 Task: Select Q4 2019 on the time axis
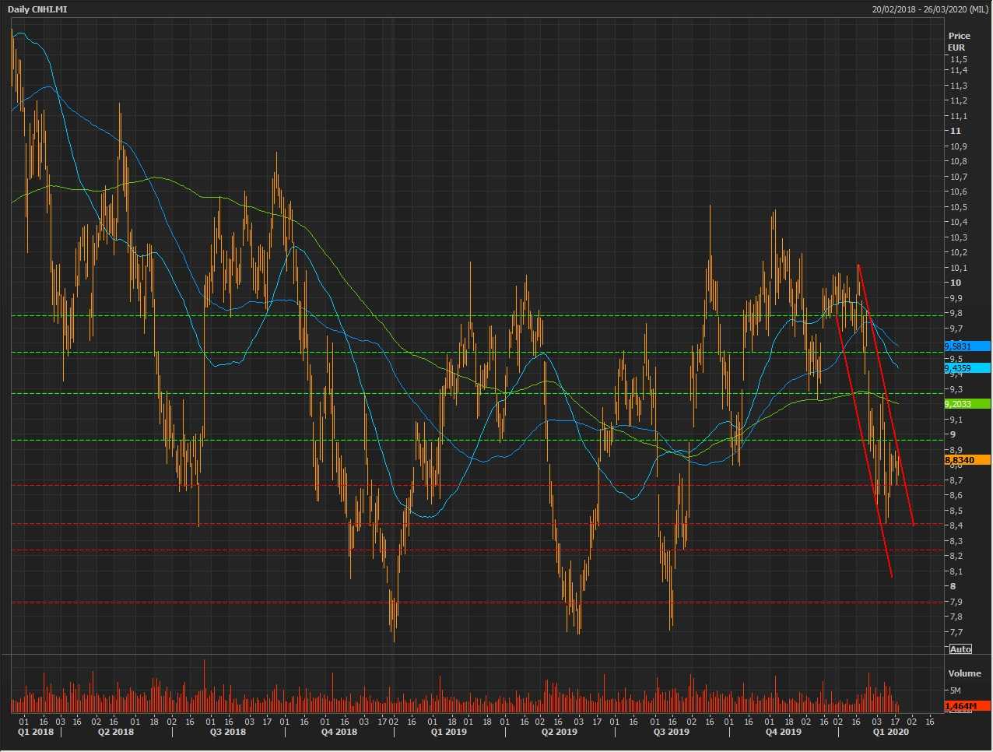pos(783,732)
